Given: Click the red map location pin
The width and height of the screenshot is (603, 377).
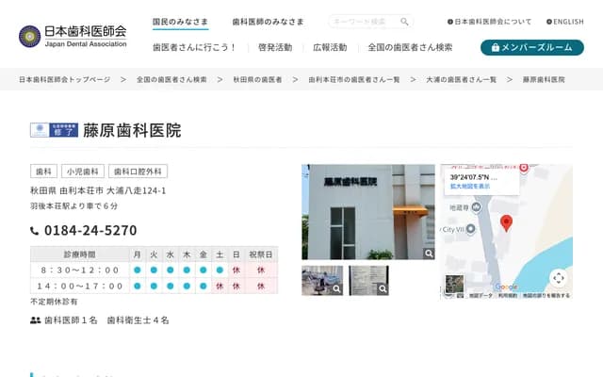Looking at the screenshot, I should pyautogui.click(x=506, y=222).
